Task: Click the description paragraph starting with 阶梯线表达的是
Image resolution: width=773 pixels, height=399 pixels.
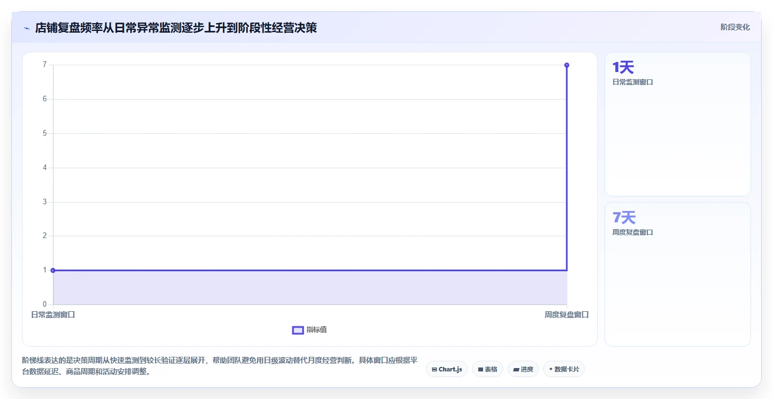Action: point(220,366)
